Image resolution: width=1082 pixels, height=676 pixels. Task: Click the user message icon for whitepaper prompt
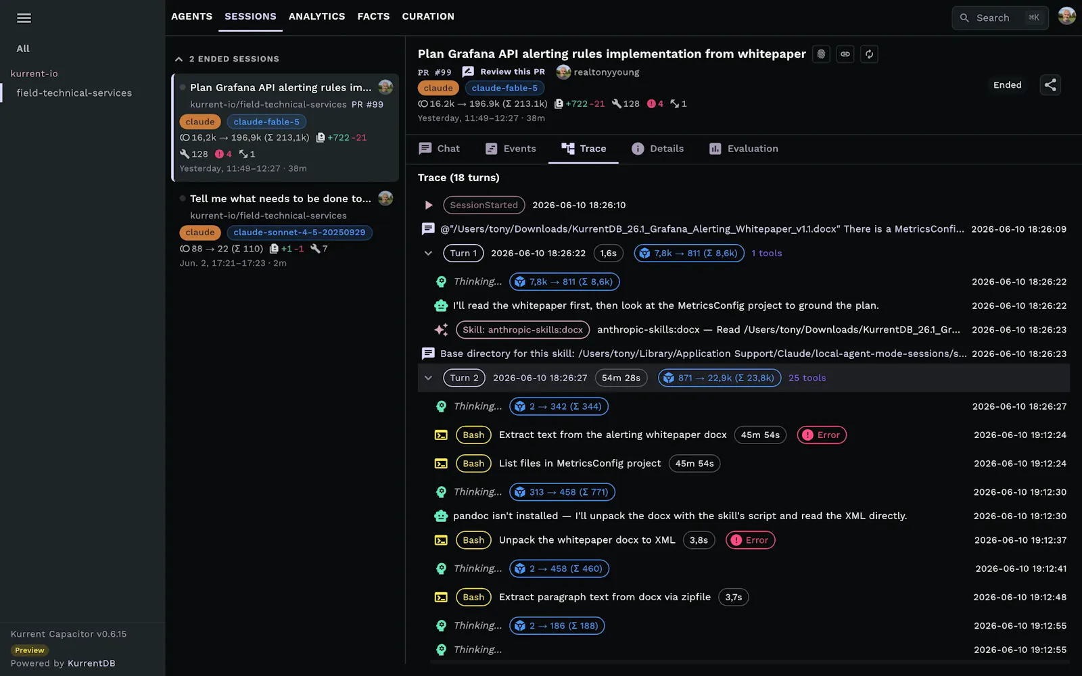coord(428,229)
